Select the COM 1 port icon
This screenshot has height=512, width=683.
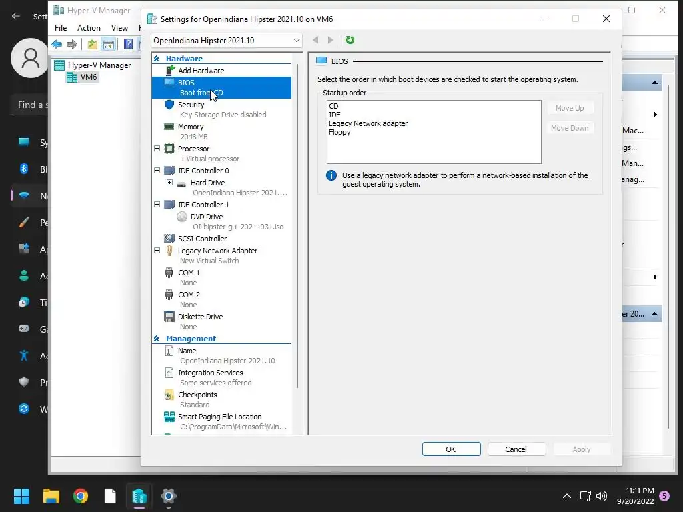tap(169, 273)
